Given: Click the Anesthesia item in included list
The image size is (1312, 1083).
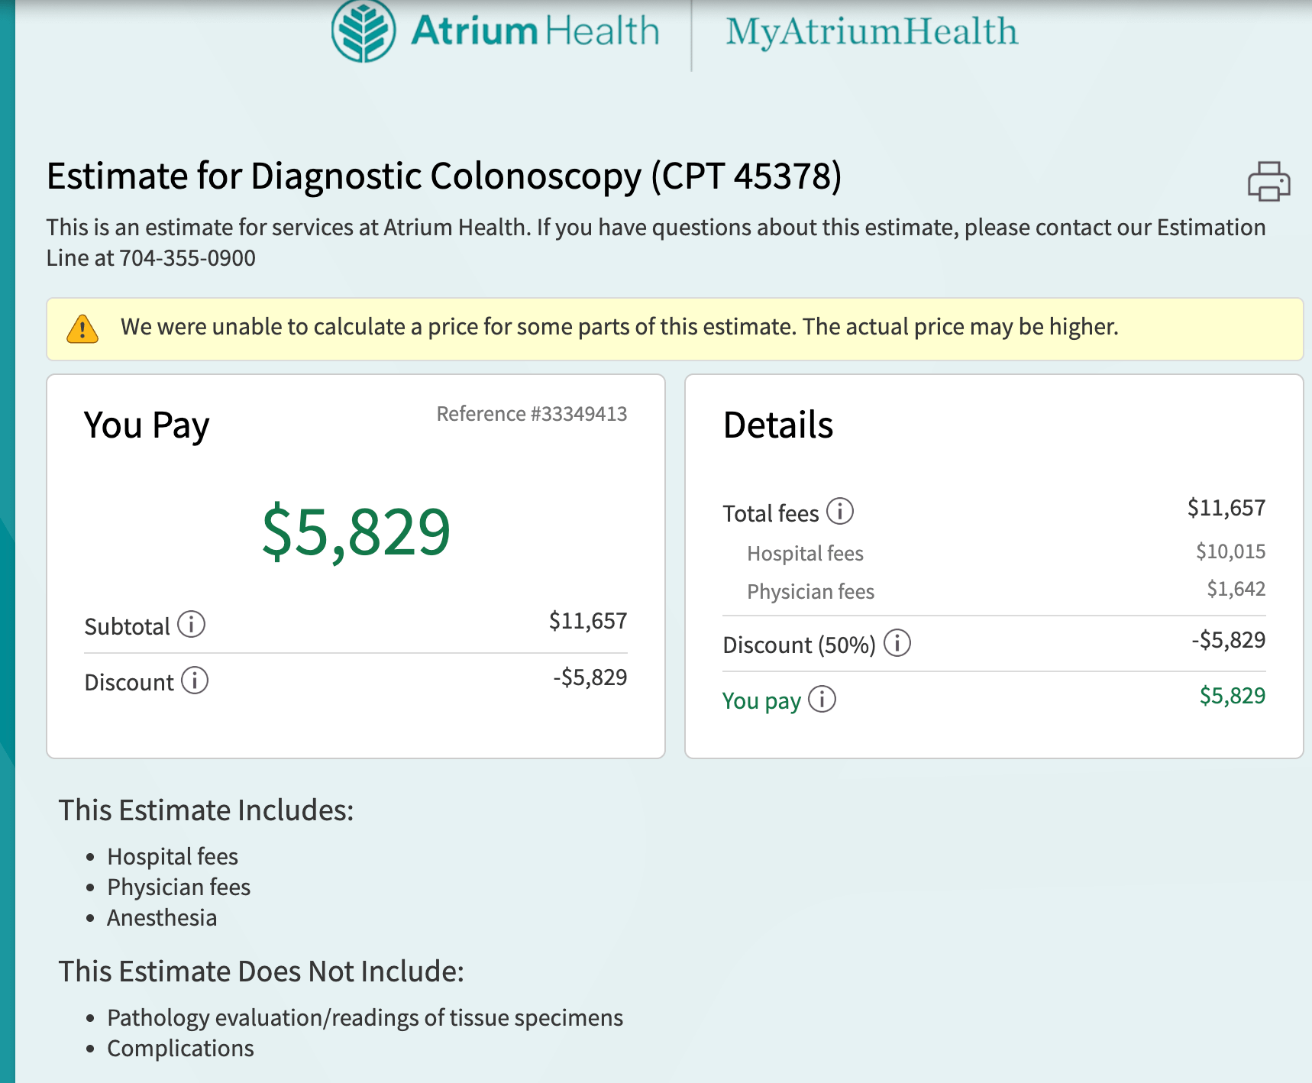Looking at the screenshot, I should click(x=162, y=918).
